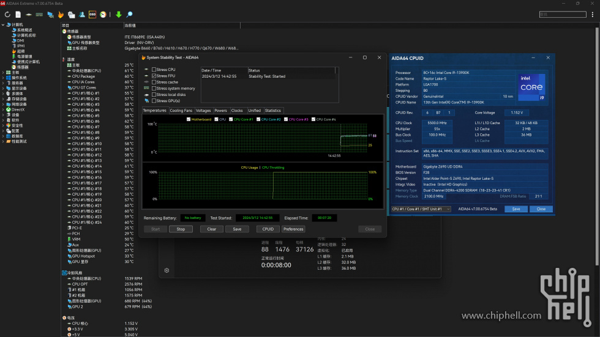The height and width of the screenshot is (337, 600).
Task: Enable Stress system memory checkbox
Action: pyautogui.click(x=154, y=88)
